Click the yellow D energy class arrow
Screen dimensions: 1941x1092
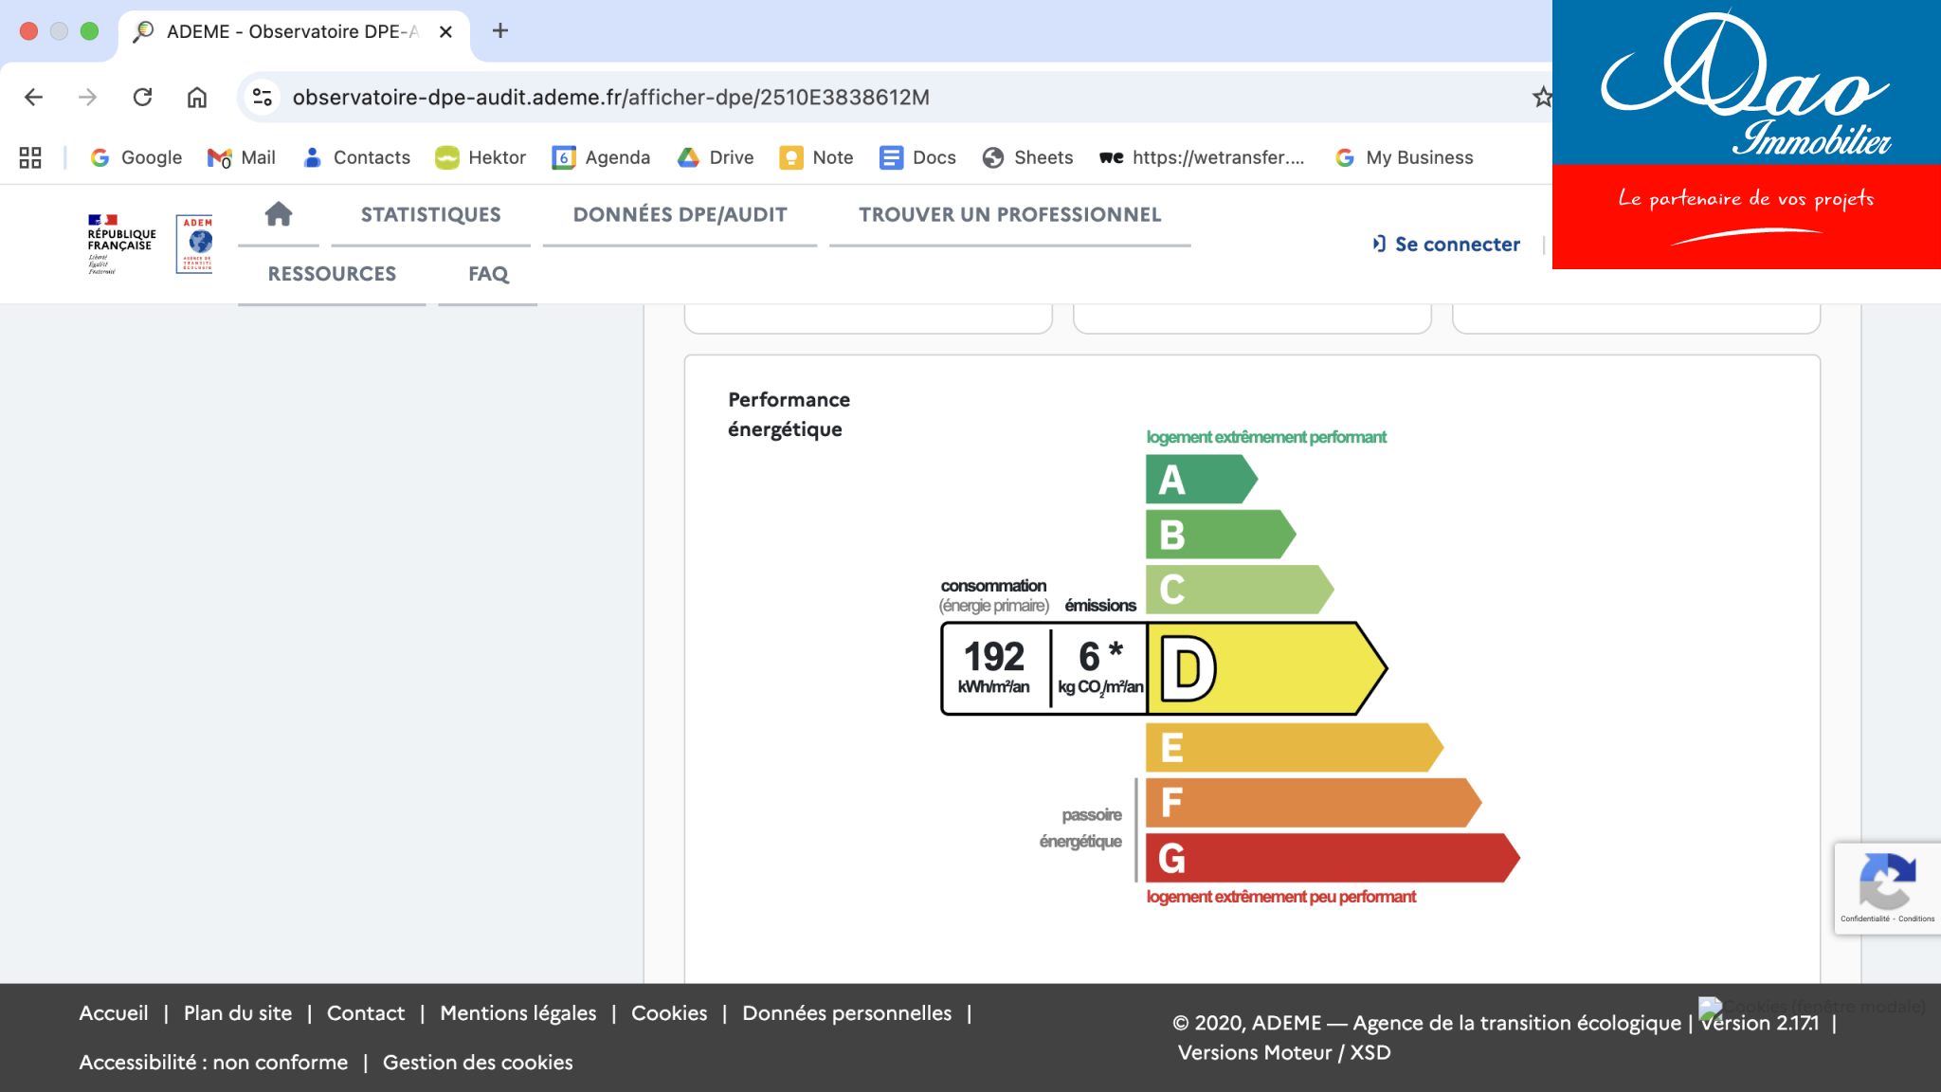click(x=1265, y=668)
